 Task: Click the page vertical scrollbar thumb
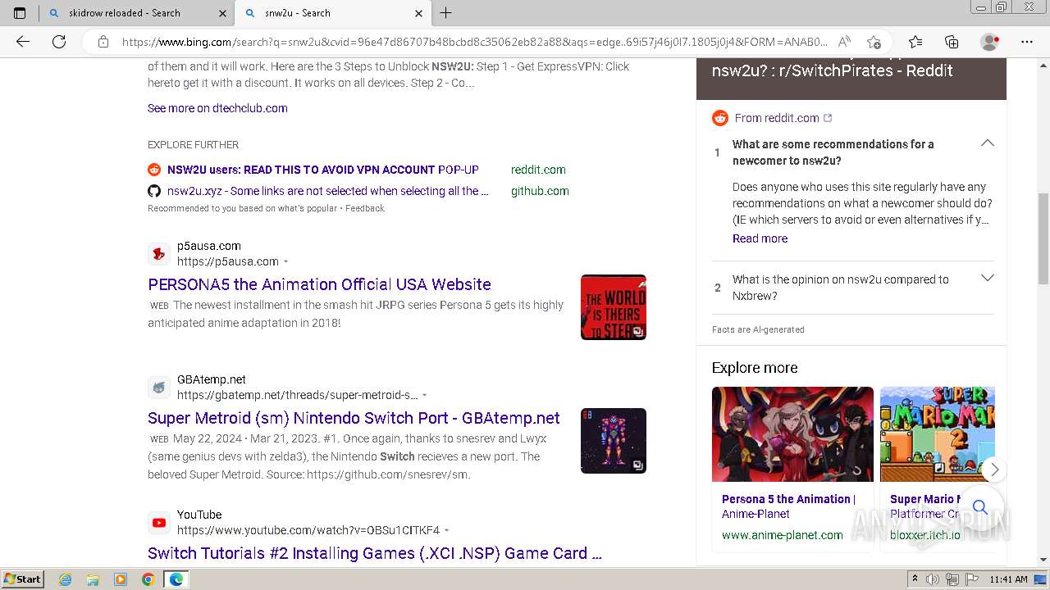coord(1043,238)
